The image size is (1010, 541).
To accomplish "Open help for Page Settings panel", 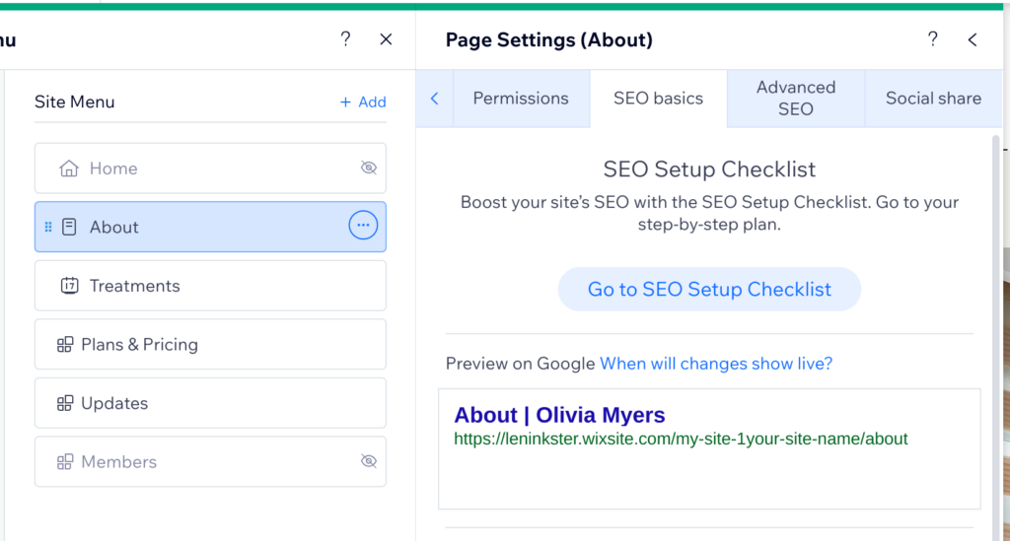I will (x=932, y=39).
